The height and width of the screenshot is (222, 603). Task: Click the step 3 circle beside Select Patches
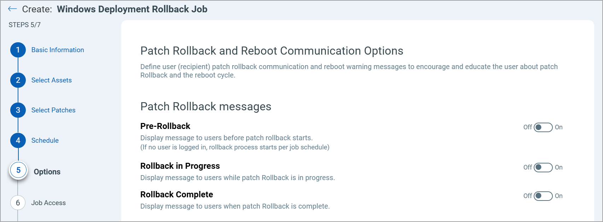pyautogui.click(x=18, y=110)
